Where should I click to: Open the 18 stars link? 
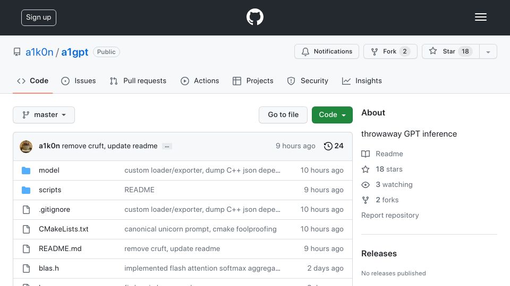click(389, 169)
